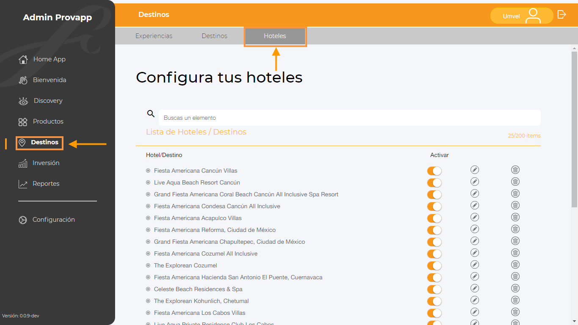Delete Fiesta Americana Reforma, Ciudad de México
Screen dimensions: 578x325
point(515,229)
